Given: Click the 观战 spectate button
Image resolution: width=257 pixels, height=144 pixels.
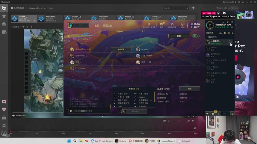Looking at the screenshot, I should tap(190, 89).
